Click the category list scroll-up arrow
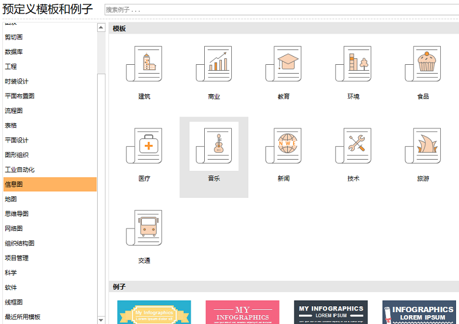This screenshot has width=459, height=324. (101, 27)
